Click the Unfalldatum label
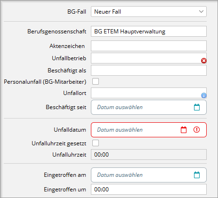Screen dimensions: 218x198 [x=70, y=130]
